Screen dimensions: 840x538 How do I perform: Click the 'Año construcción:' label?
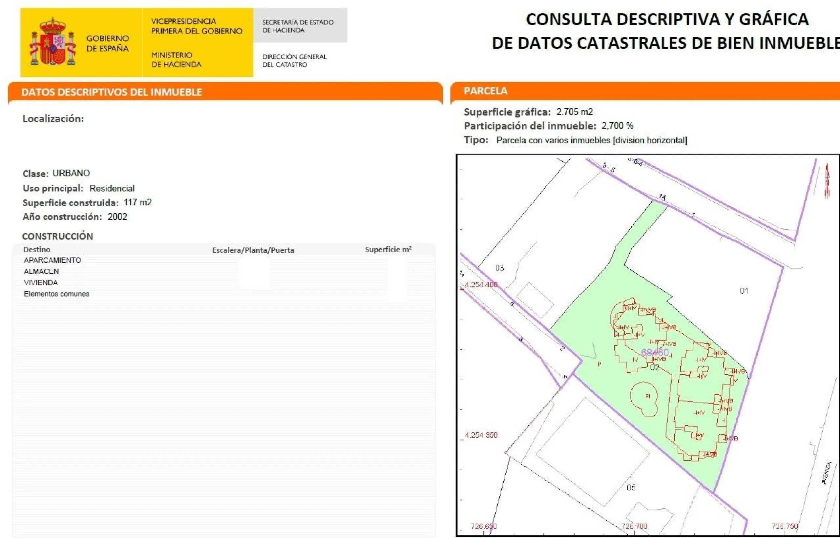[x=62, y=217]
